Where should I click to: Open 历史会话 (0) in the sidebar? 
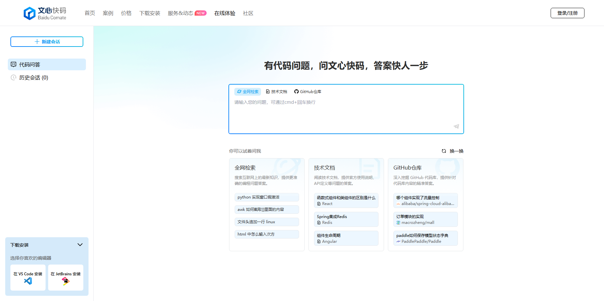47,77
